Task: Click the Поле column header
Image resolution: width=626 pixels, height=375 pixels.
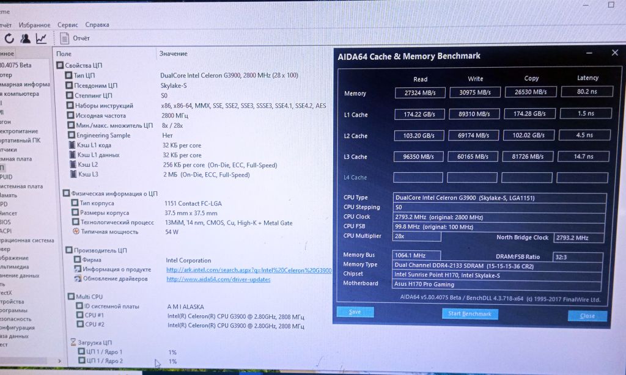Action: pos(64,54)
